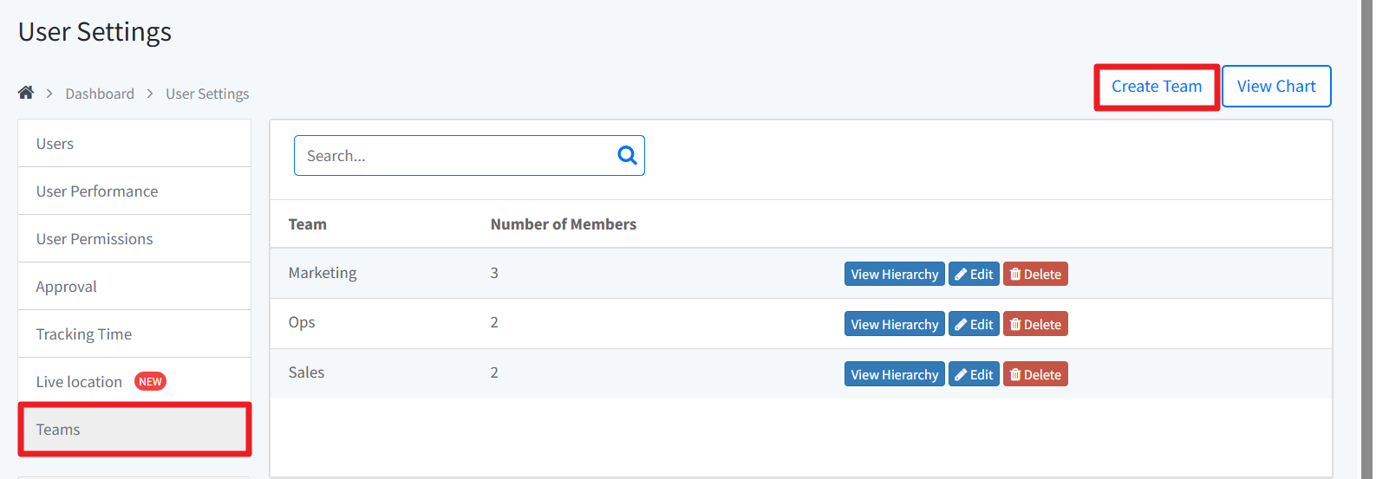This screenshot has height=479, width=1376.
Task: Edit the Sales team
Action: 974,375
